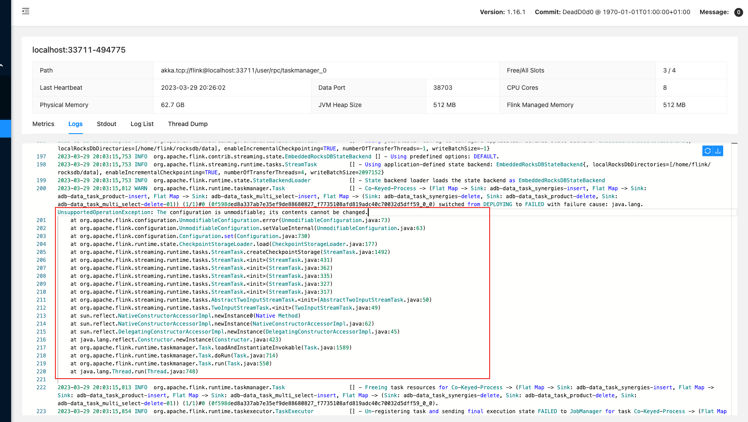Click the log scrollbar marker
The image size is (748, 422).
(x=734, y=143)
